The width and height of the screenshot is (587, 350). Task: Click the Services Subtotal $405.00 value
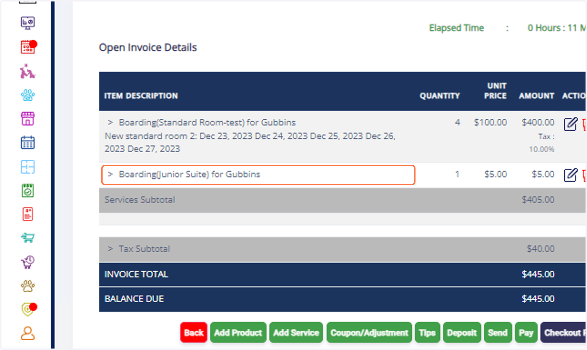(x=538, y=199)
